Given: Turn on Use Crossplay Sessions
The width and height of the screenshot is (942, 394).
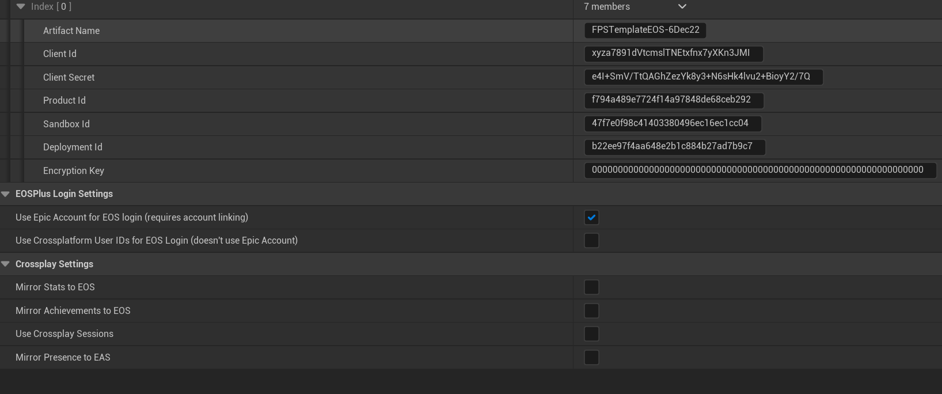Looking at the screenshot, I should click(591, 334).
